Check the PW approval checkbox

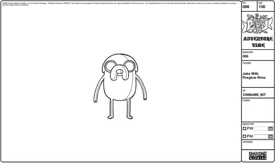(245, 129)
